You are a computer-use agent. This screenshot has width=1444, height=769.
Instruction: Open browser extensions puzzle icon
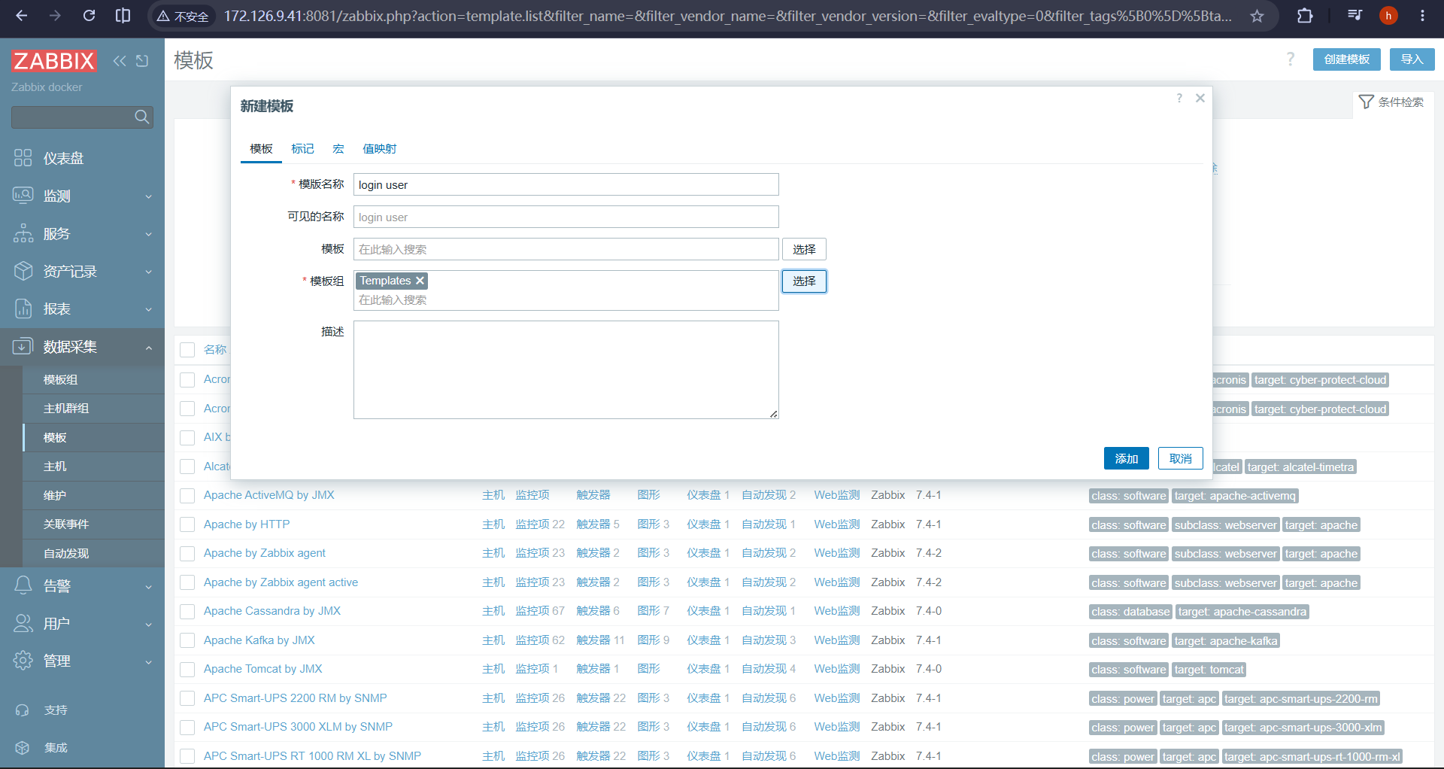(x=1305, y=16)
